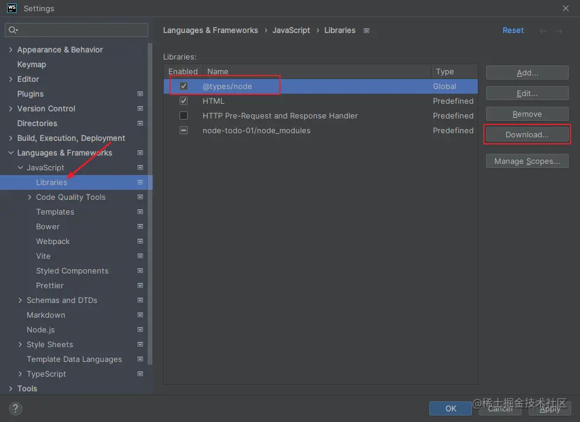Click project-level icon next to Webpack

click(x=140, y=241)
